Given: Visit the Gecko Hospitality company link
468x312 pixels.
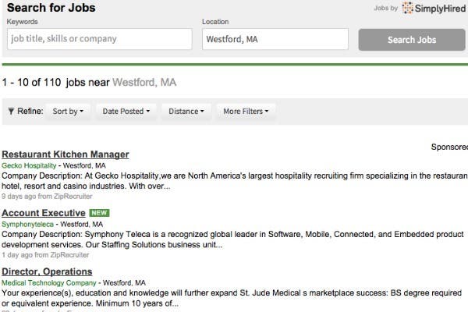Looking at the screenshot, I should point(29,165).
